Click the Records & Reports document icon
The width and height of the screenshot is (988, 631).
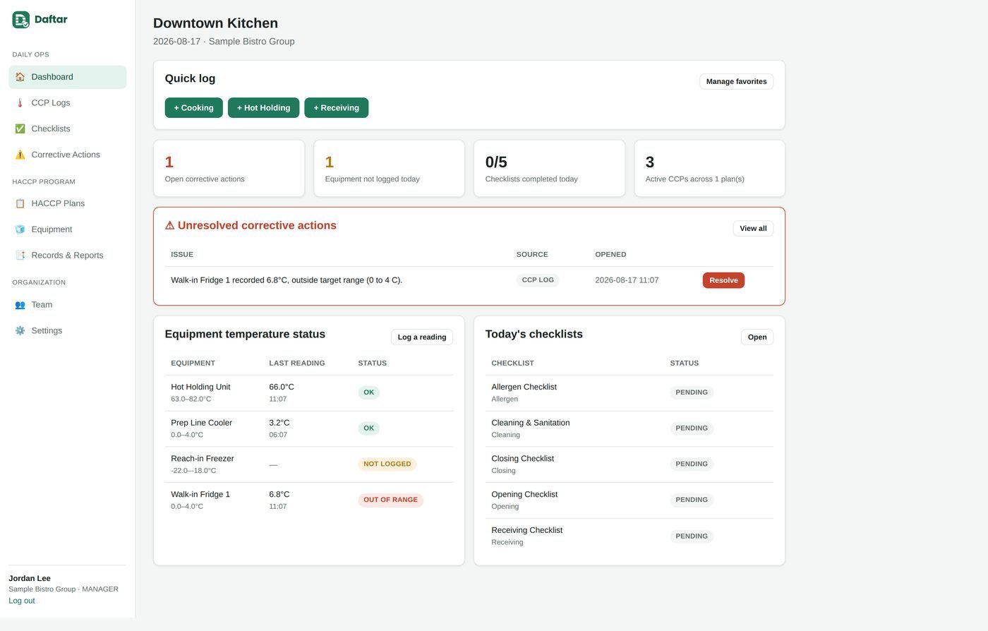pos(20,256)
